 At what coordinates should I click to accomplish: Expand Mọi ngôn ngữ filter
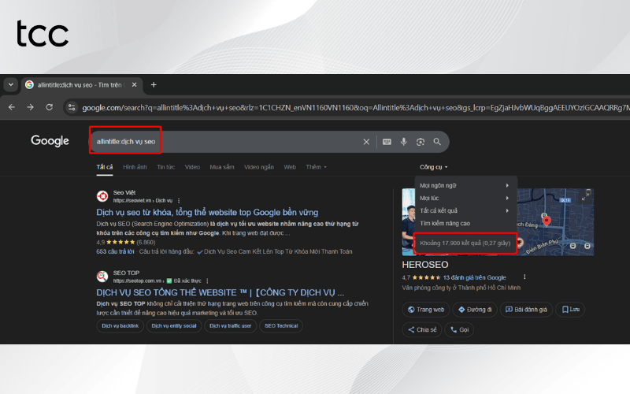(x=465, y=185)
